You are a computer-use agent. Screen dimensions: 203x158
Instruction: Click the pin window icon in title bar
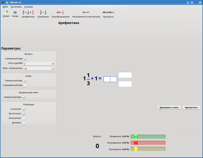(7, 3)
